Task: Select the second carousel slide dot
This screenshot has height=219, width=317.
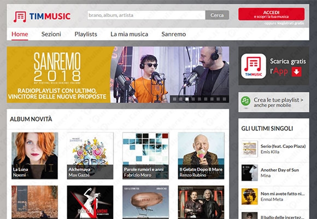Action: pos(181,99)
